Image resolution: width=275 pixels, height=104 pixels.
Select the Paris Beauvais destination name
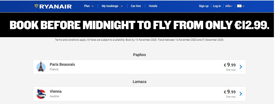click(62, 64)
